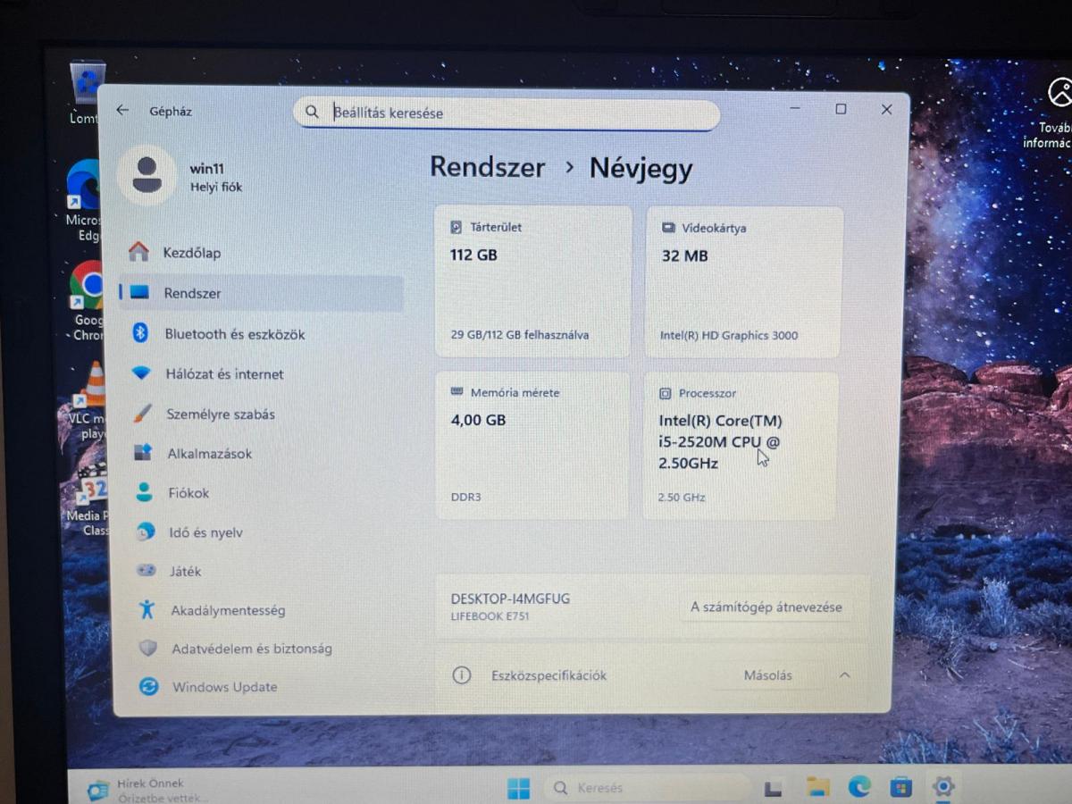Open Hálózat és internet settings
This screenshot has width=1072, height=804.
pyautogui.click(x=223, y=374)
